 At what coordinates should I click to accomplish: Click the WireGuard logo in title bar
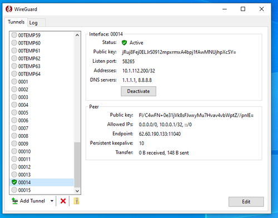click(9, 9)
